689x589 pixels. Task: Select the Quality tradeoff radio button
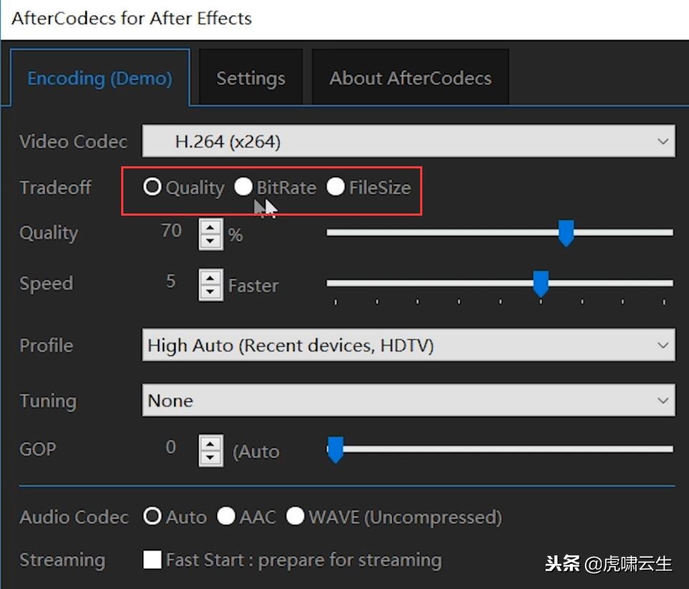coord(152,187)
